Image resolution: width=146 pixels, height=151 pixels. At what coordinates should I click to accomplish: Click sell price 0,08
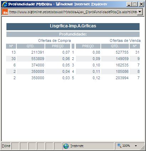pos(97,52)
